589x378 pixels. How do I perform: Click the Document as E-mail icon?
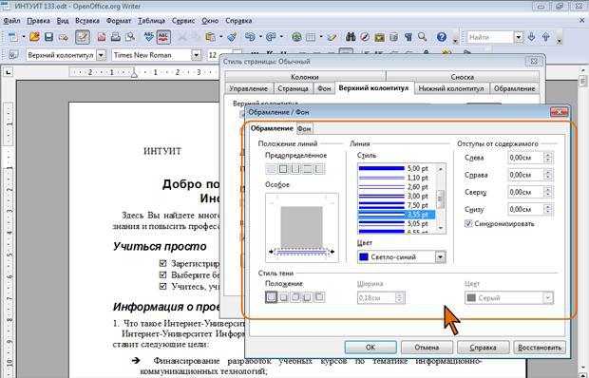click(63, 37)
